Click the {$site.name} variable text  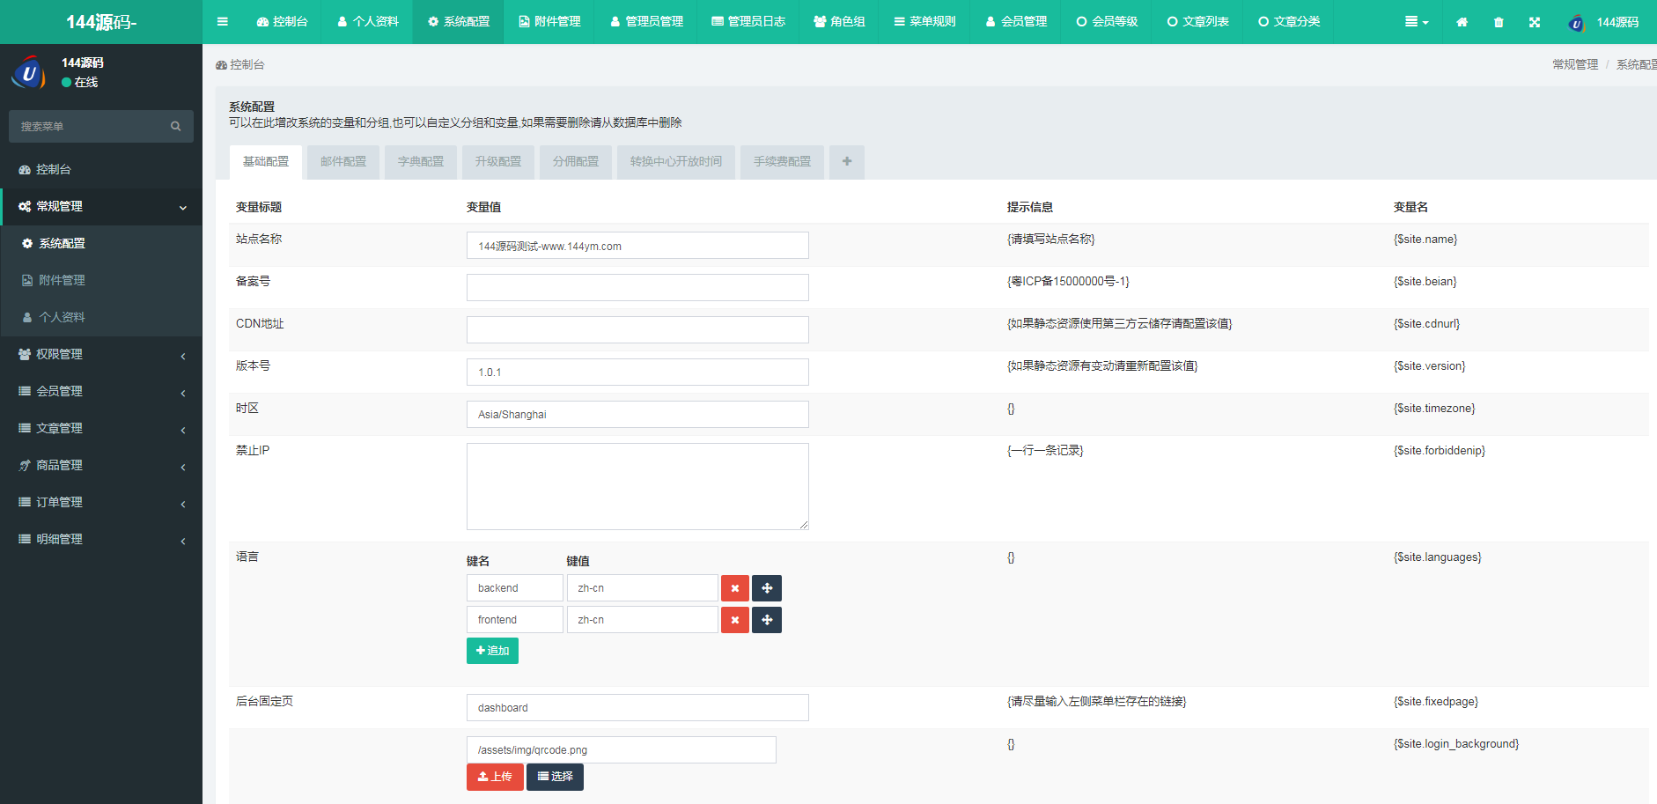(x=1425, y=240)
